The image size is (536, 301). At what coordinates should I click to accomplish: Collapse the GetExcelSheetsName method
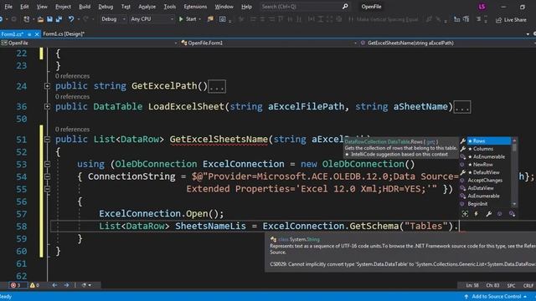pos(47,140)
